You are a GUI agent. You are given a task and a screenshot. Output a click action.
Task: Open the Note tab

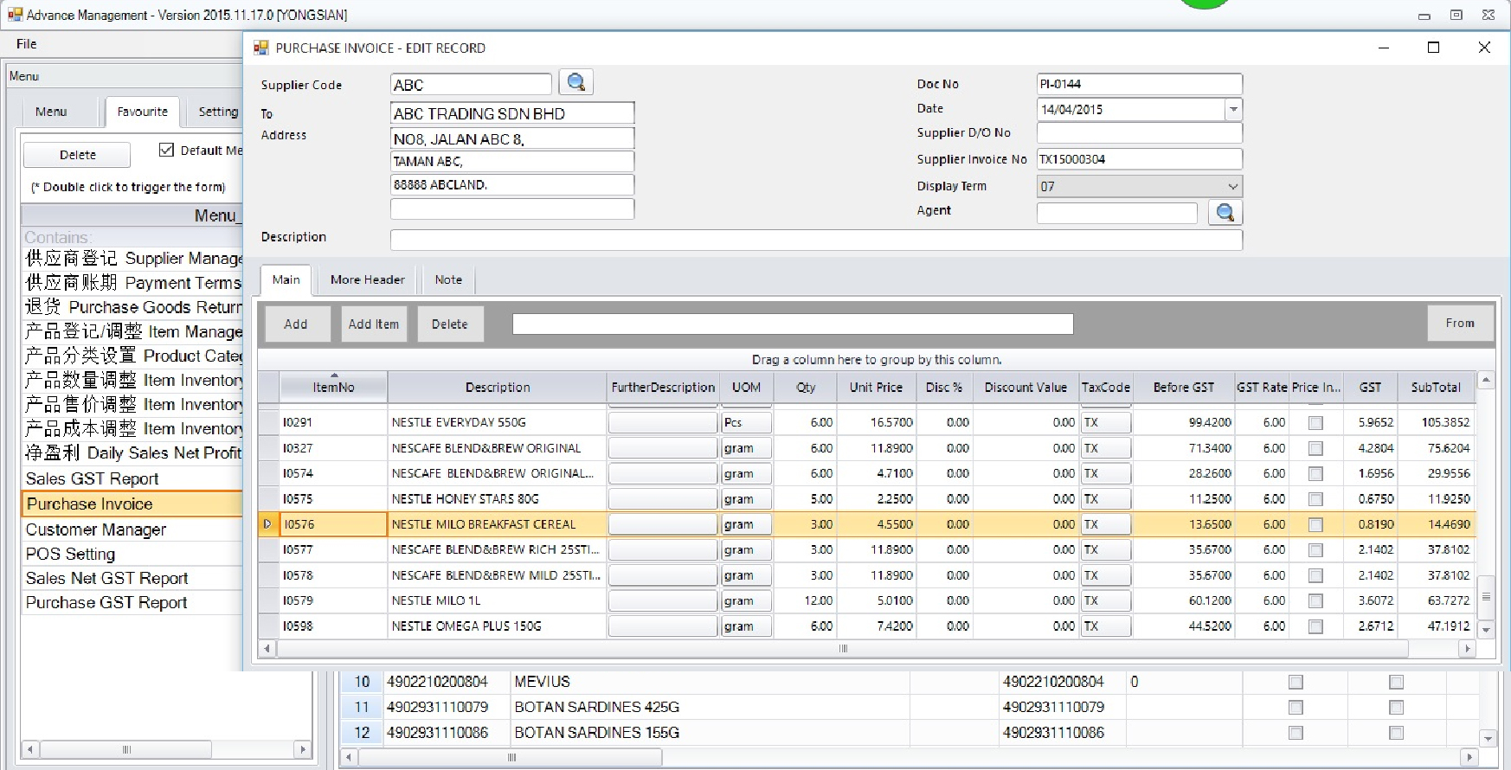448,279
